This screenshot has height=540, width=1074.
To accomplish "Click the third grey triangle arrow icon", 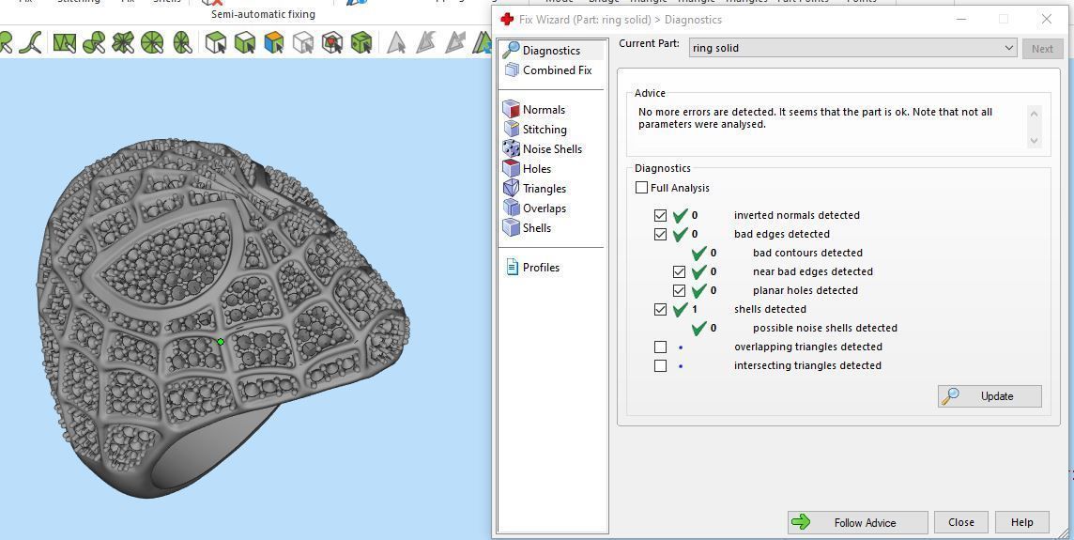I will (454, 42).
